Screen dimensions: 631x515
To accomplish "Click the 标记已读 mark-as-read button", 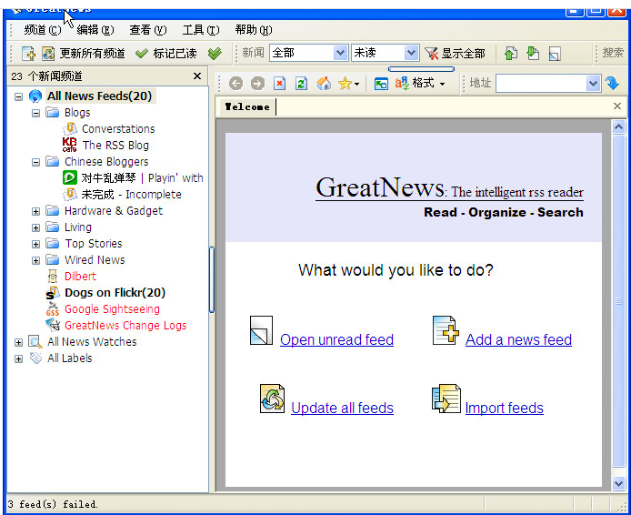I will [x=166, y=54].
